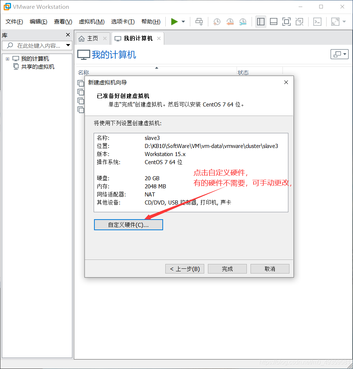Click the Revert to Snapshot icon
Image resolution: width=353 pixels, height=369 pixels.
click(x=230, y=22)
